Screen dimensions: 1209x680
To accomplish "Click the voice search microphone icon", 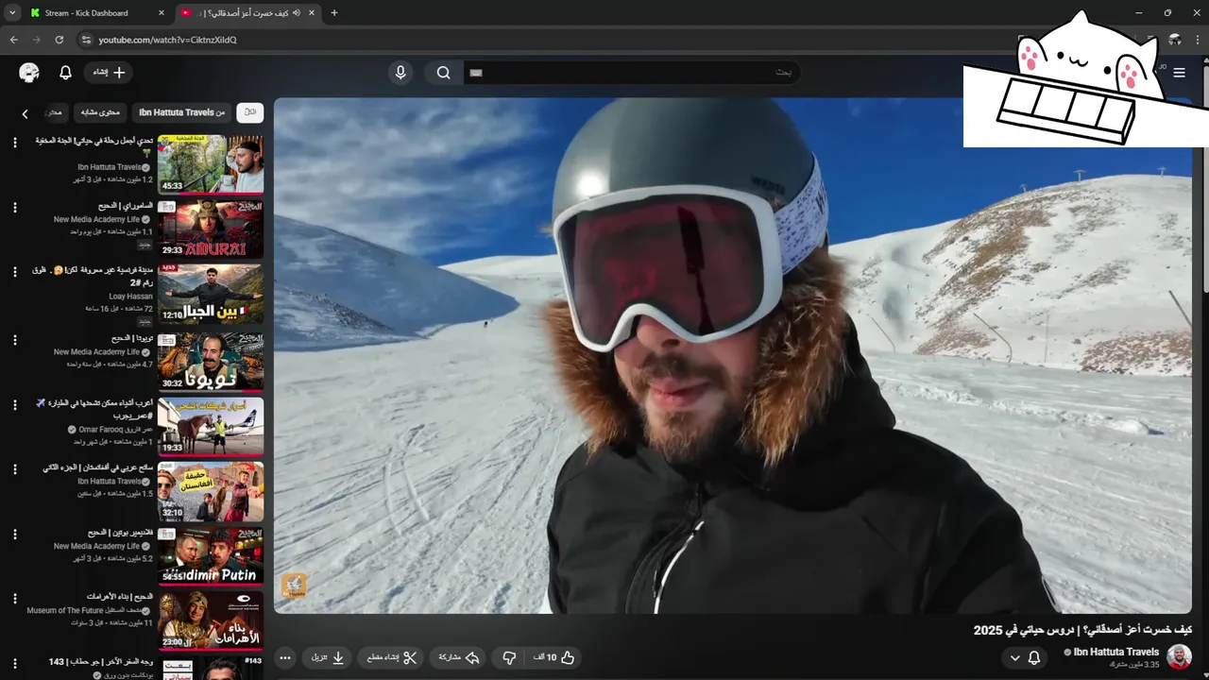I will pos(400,73).
